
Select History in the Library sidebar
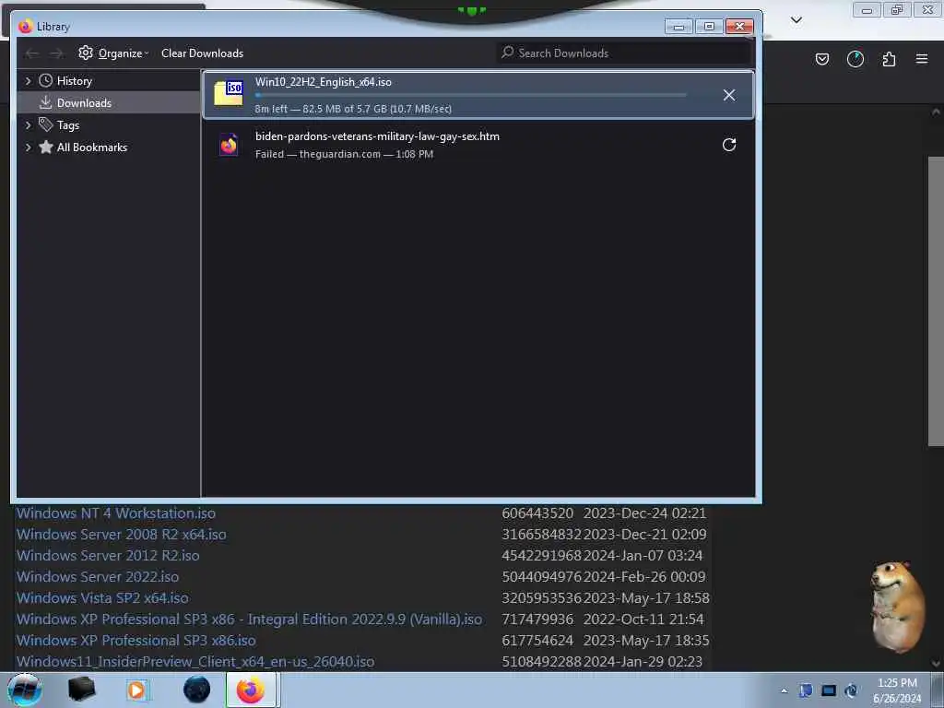pos(109,81)
